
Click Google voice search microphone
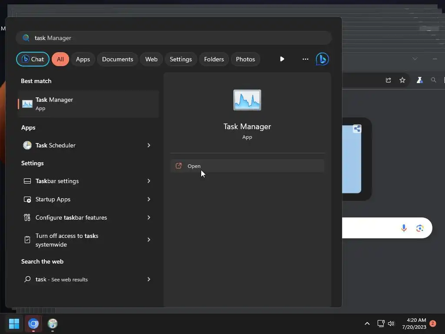pos(404,228)
